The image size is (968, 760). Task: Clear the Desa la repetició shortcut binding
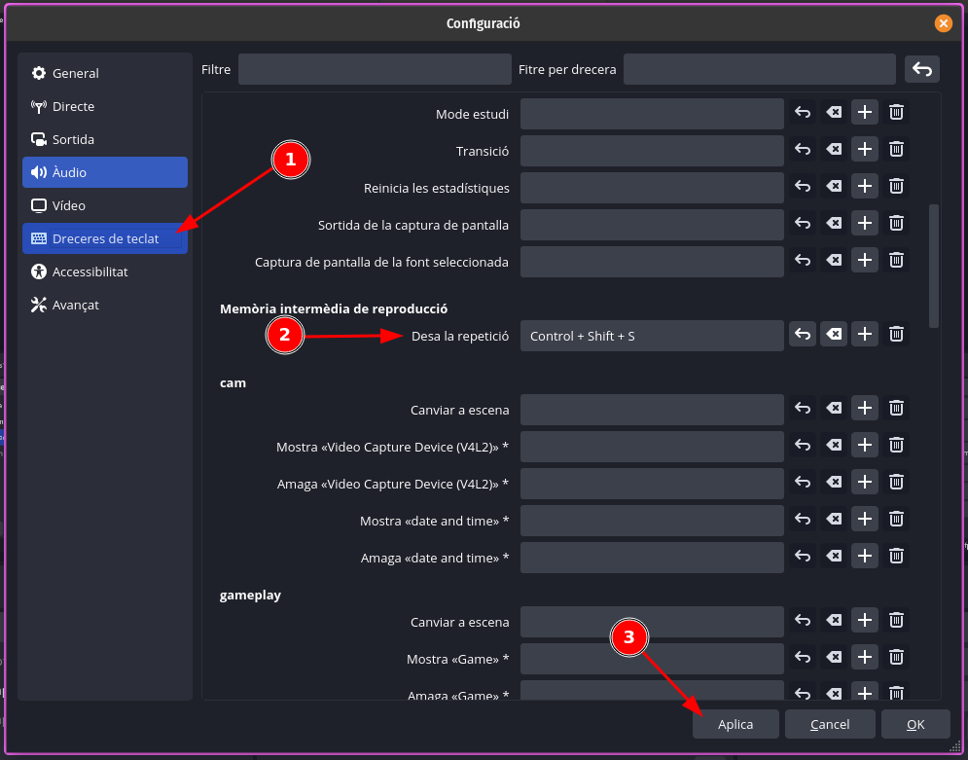[834, 335]
